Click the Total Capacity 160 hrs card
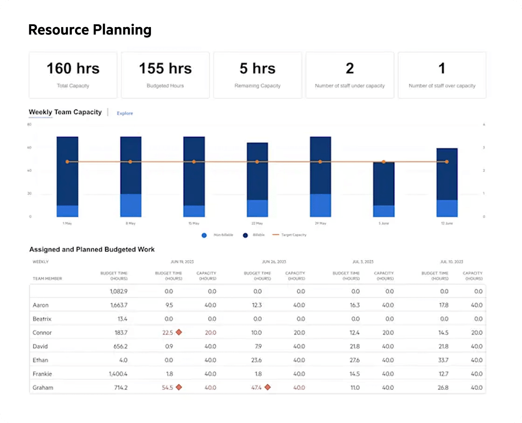The width and height of the screenshot is (522, 423). click(x=73, y=75)
